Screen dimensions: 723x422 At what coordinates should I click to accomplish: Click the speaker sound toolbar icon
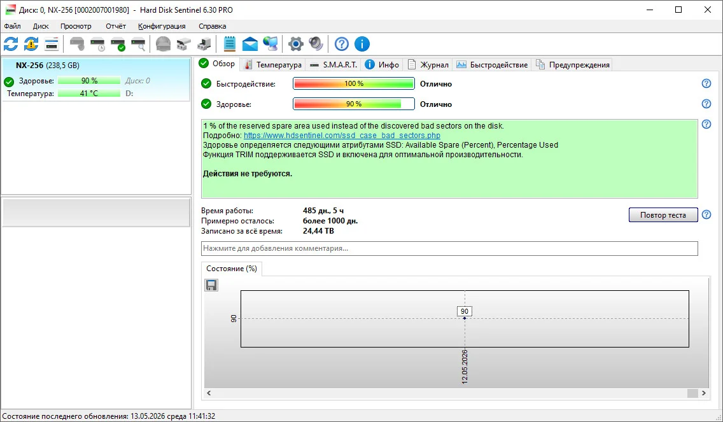click(316, 45)
